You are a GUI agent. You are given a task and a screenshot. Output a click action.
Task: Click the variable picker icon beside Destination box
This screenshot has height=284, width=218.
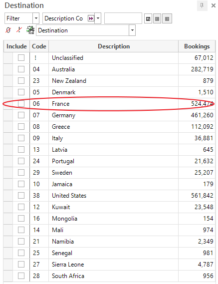click(x=30, y=30)
